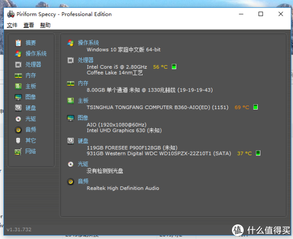Open the 主板 heading link in summary
This screenshot has height=239, width=293.
[83, 101]
